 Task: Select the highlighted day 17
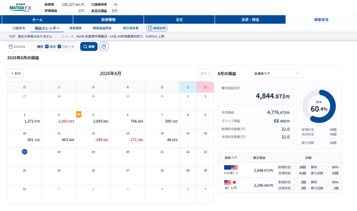coord(24,152)
